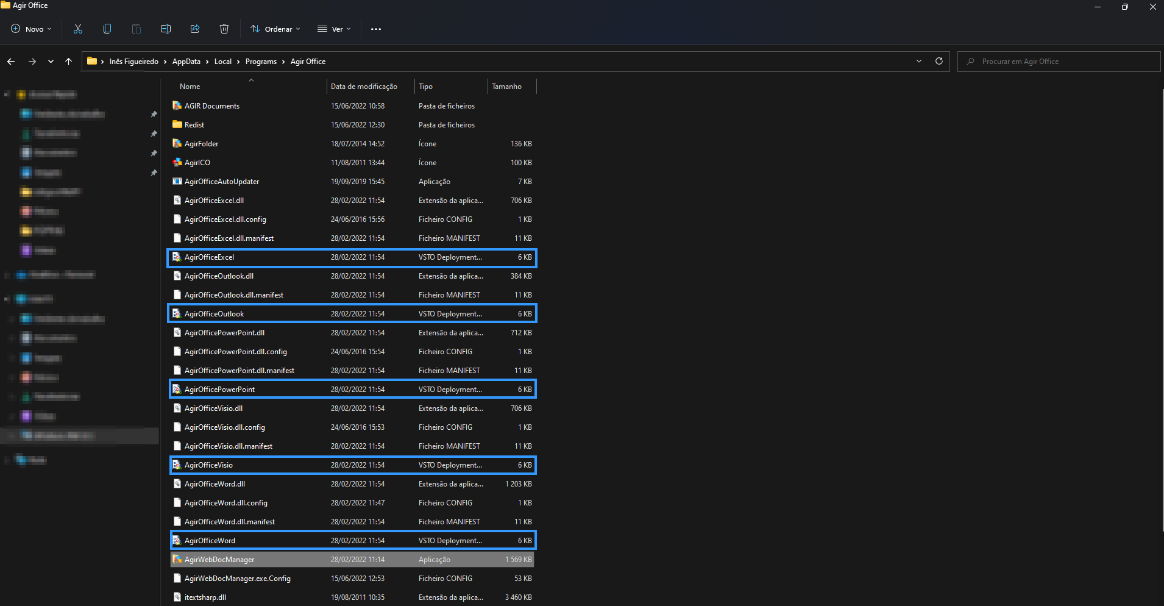Go back with the left arrow

click(x=11, y=62)
